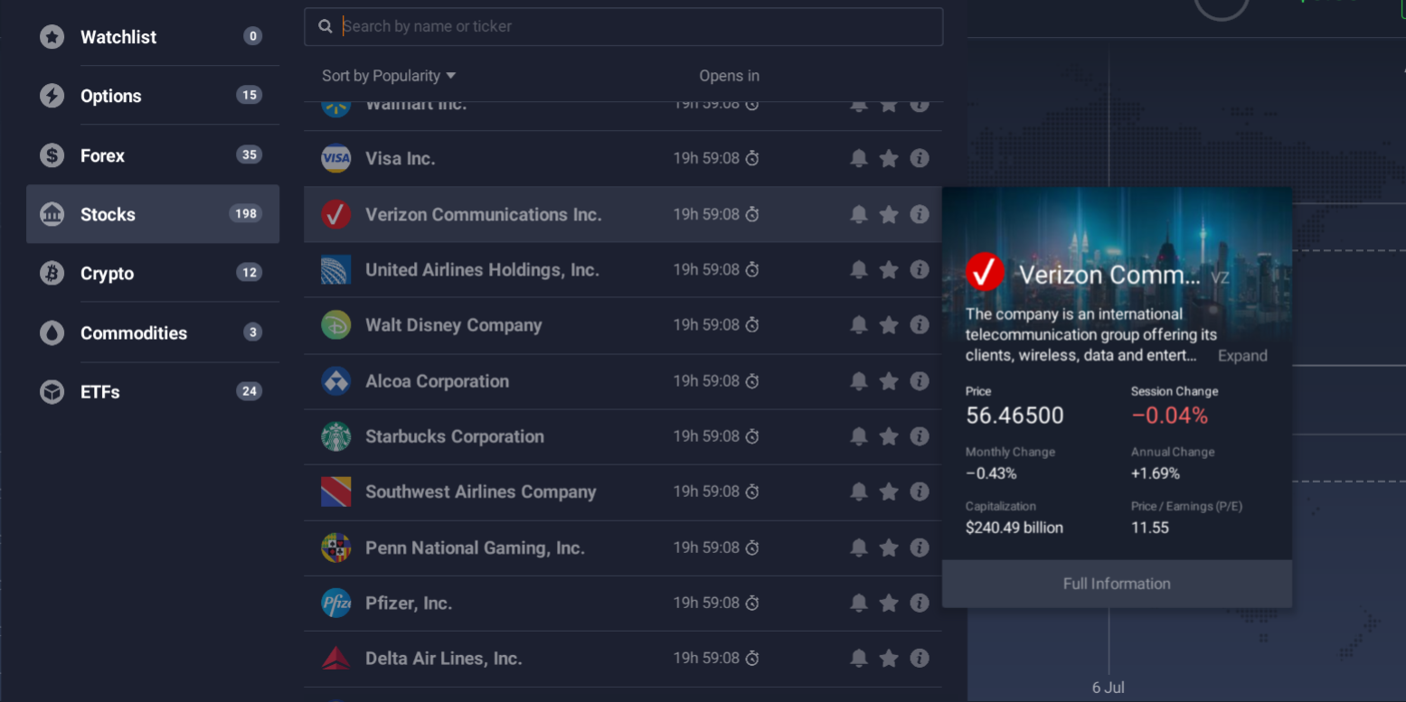The height and width of the screenshot is (702, 1406).
Task: Select Visa Inc. stock row
Action: (623, 158)
